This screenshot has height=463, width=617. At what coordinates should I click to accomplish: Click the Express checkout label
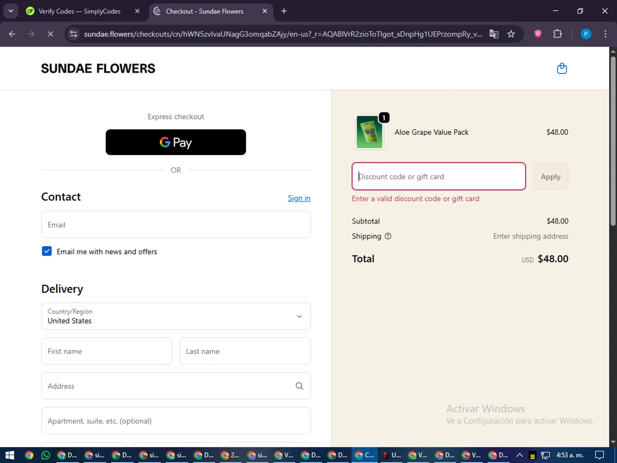176,117
